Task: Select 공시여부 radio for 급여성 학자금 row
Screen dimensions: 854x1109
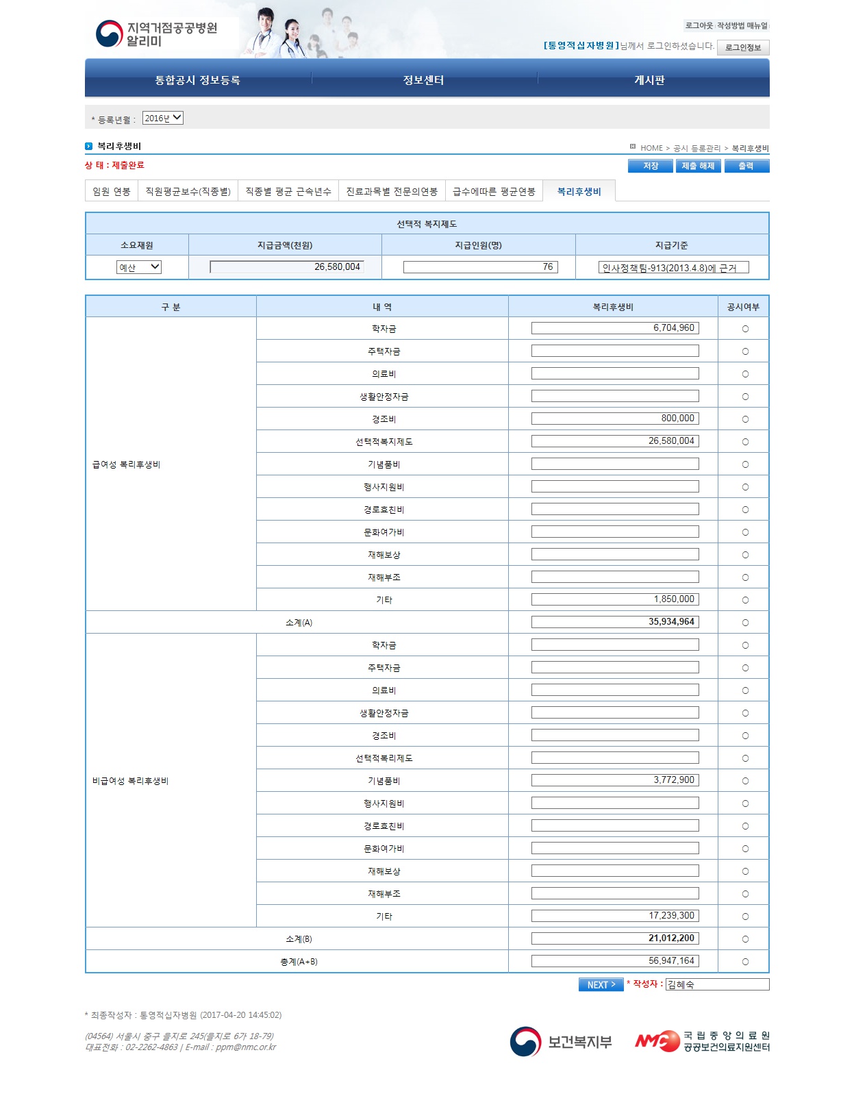Action: pyautogui.click(x=745, y=329)
